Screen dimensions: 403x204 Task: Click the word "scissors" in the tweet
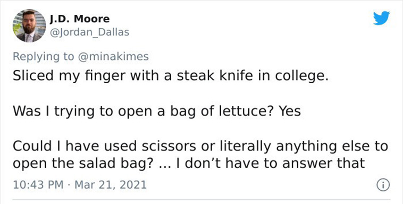169,146
